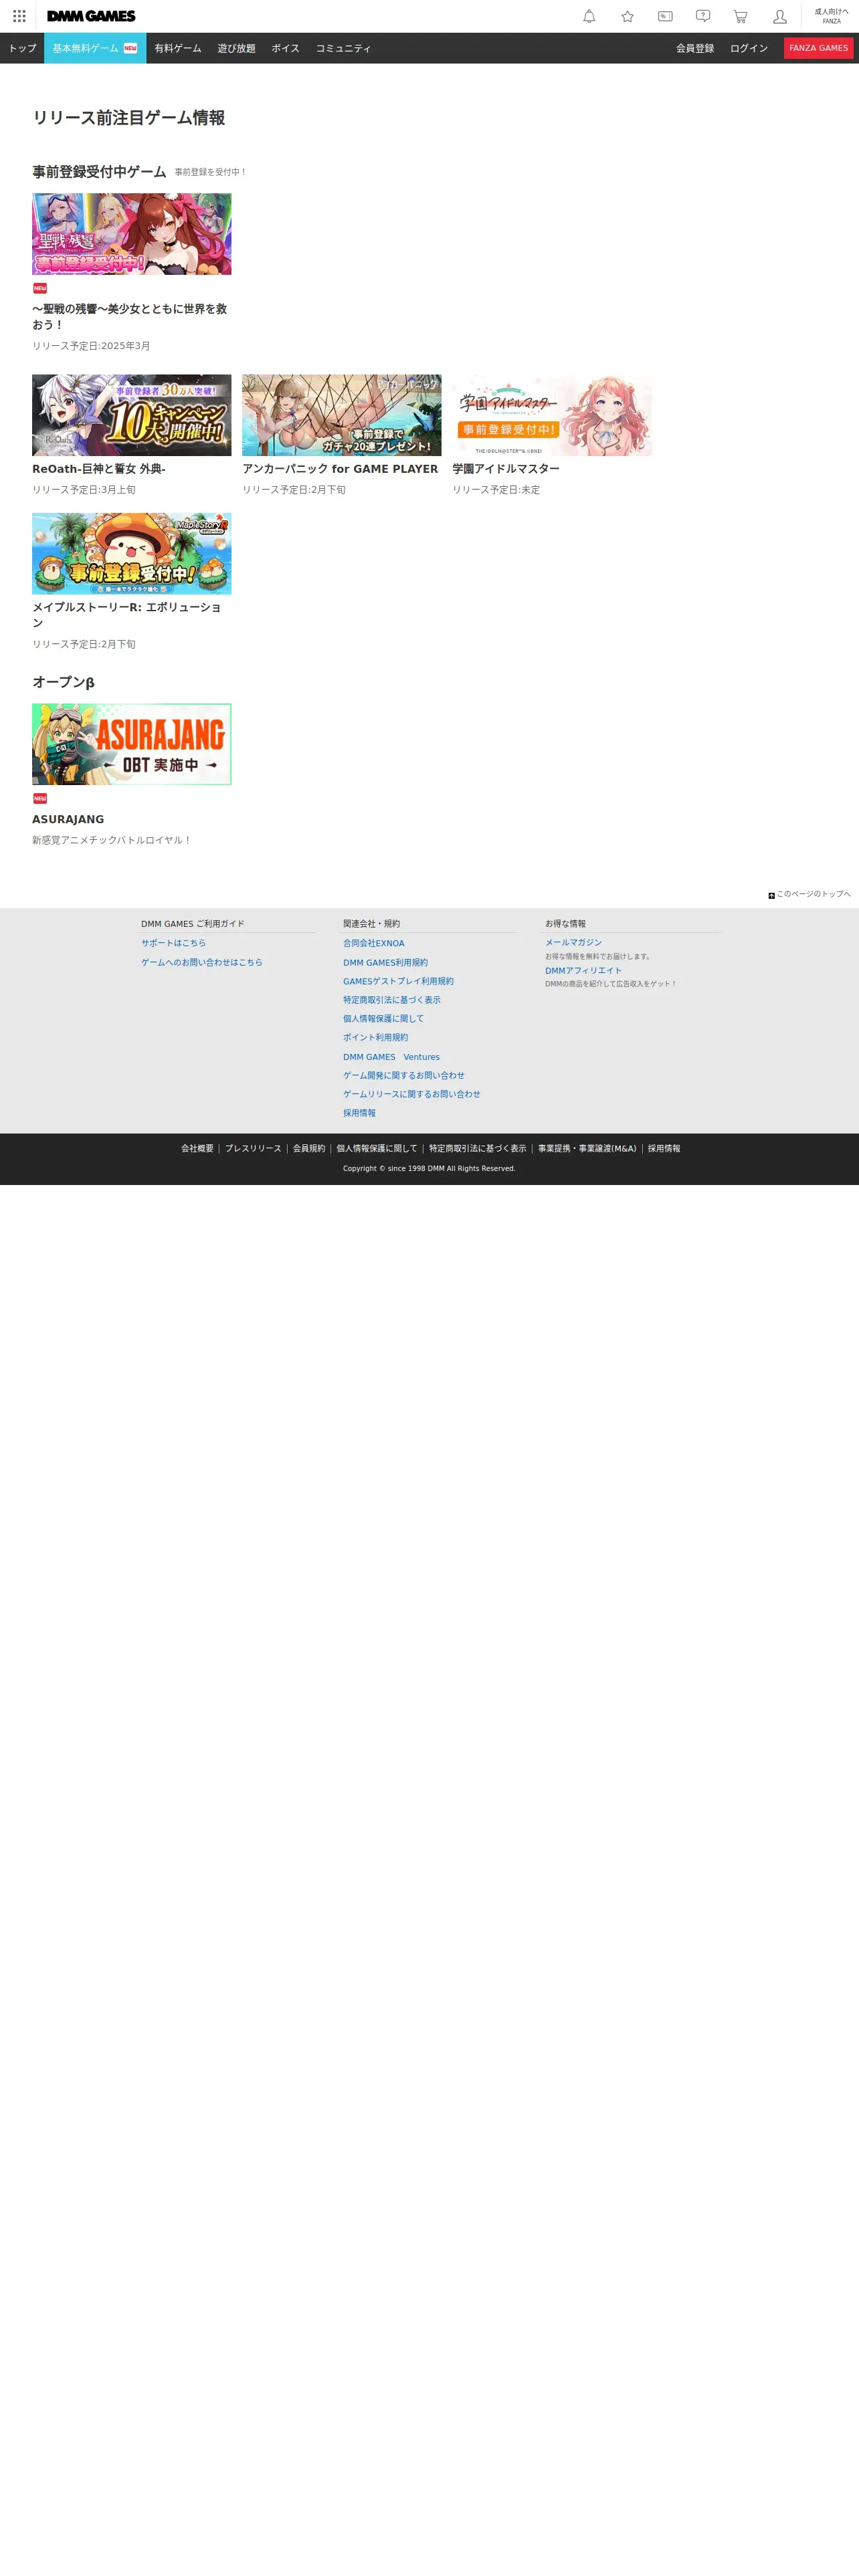Click 会社概要 in the bottom bar
859x2576 pixels.
(197, 1148)
